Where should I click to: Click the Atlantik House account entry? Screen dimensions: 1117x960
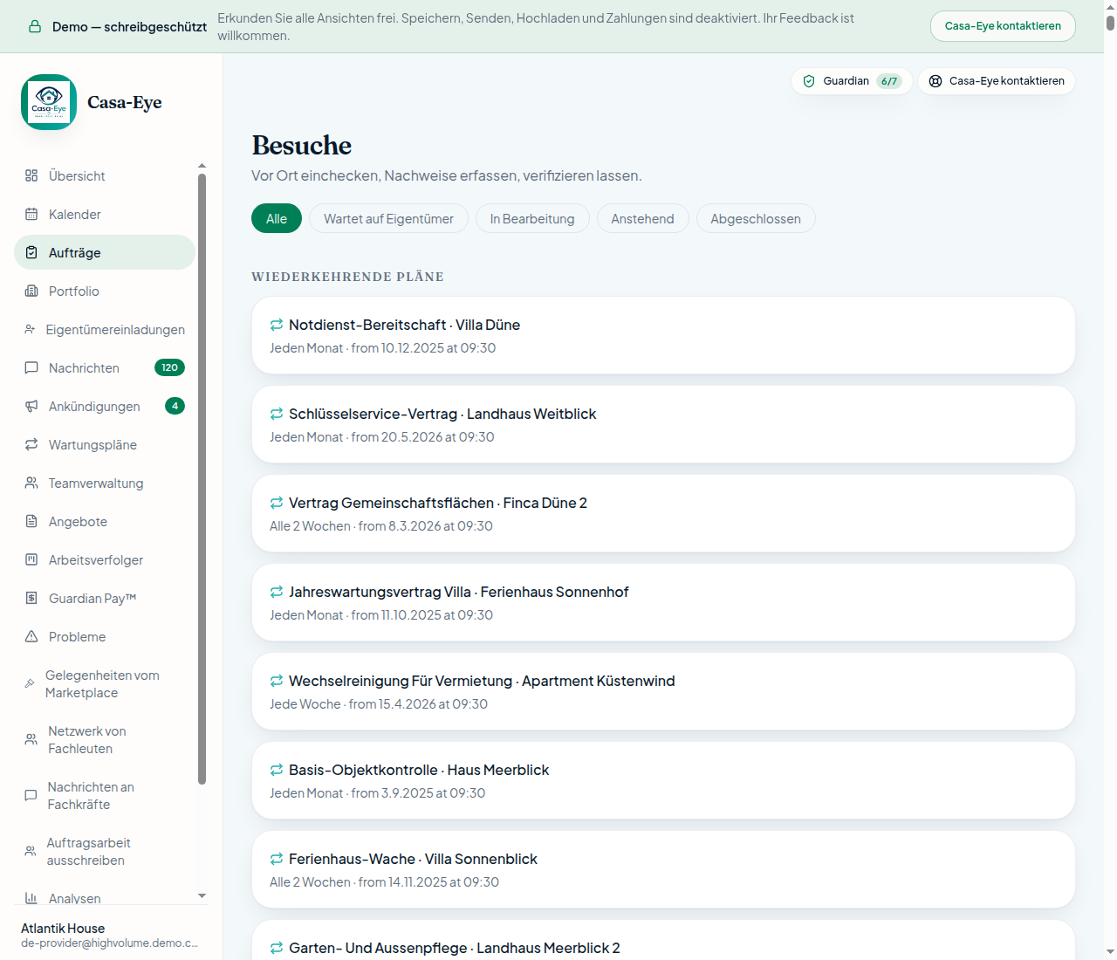click(x=111, y=935)
